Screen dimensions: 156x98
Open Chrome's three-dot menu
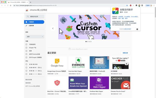154,5
